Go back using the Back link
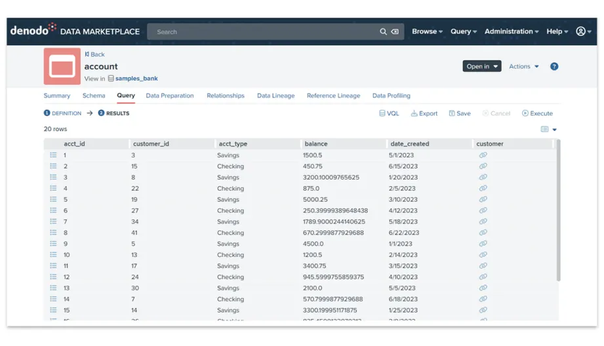The image size is (604, 346). [x=94, y=54]
